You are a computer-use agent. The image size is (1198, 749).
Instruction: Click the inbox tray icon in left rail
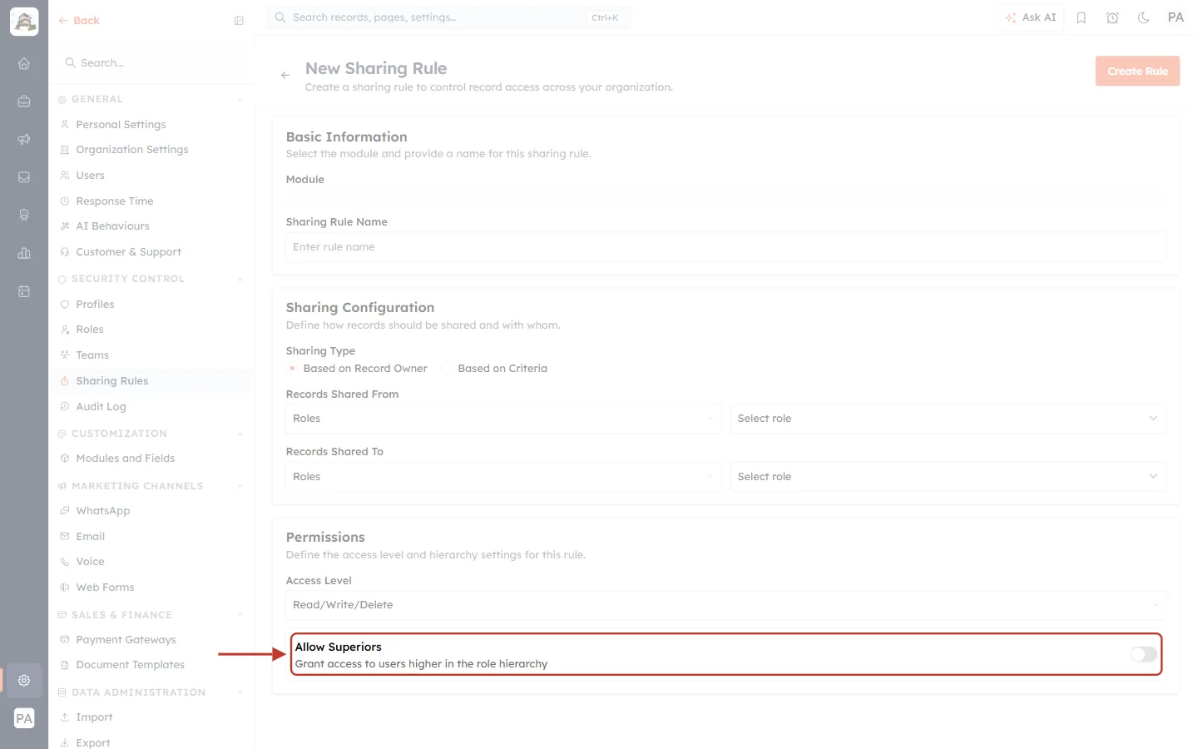pyautogui.click(x=24, y=177)
